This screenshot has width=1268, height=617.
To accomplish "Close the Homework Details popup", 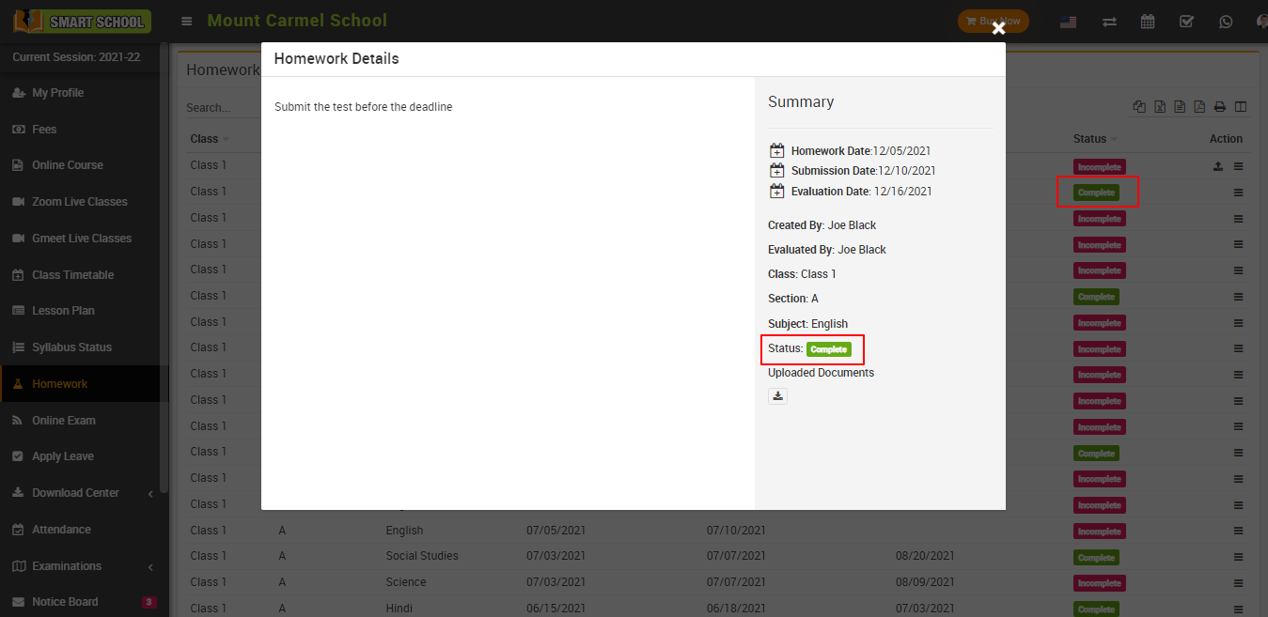I will (x=998, y=28).
